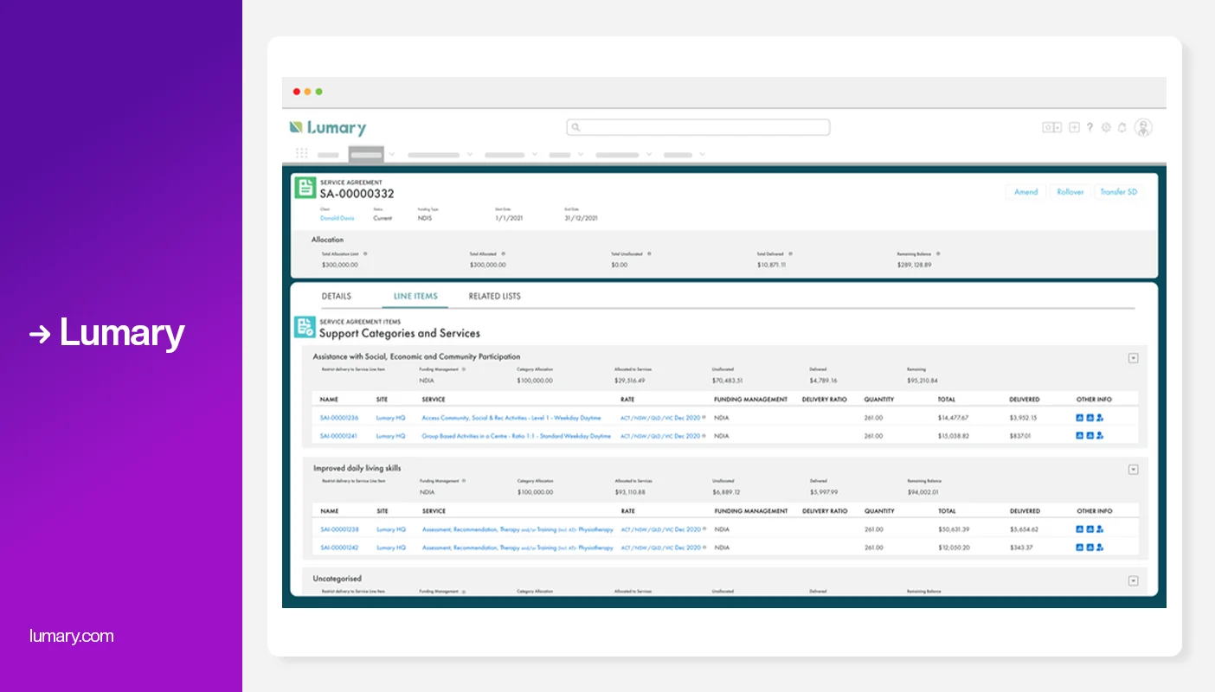Switch to the Details tab
The height and width of the screenshot is (692, 1215).
tap(337, 296)
